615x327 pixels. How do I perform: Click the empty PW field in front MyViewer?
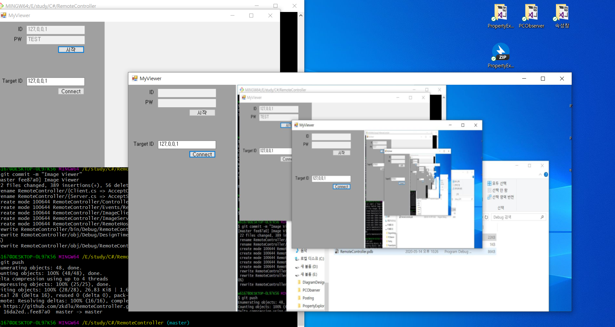[187, 103]
